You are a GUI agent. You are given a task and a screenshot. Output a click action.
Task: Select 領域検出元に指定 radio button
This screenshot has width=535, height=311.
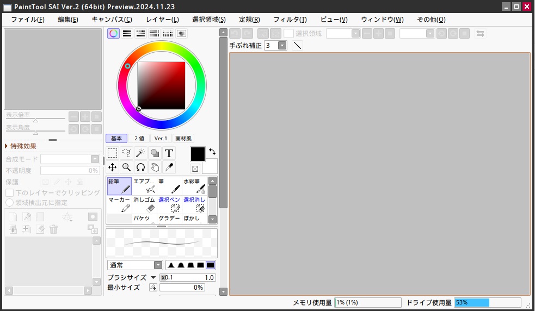[10, 202]
